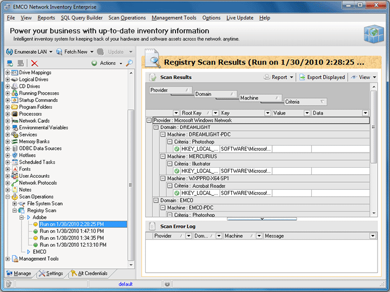Open the Enumerate LAN dropdown
Image resolution: width=390 pixels, height=292 pixels.
[x=50, y=52]
